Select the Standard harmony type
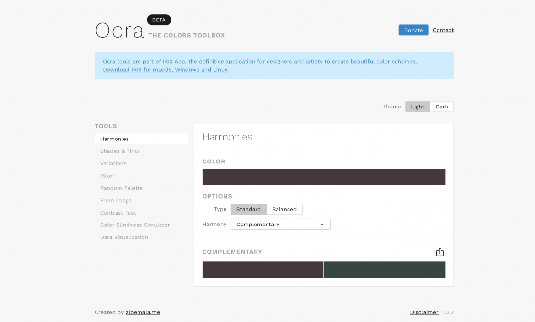The width and height of the screenshot is (535, 322). pyautogui.click(x=248, y=209)
